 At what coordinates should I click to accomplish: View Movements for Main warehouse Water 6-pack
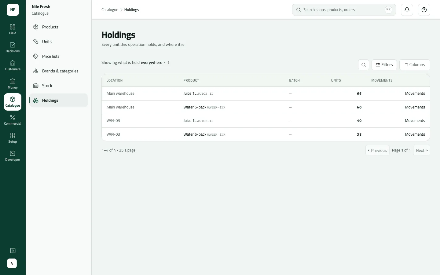tap(415, 107)
